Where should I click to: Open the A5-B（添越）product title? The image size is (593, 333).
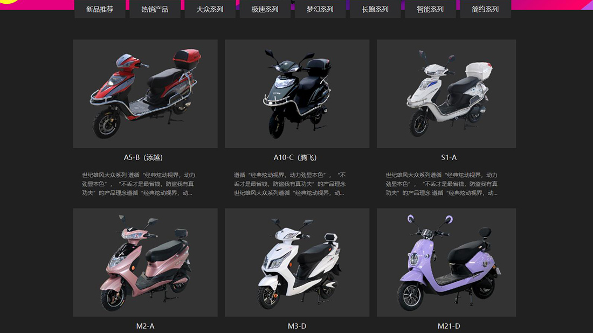(143, 157)
